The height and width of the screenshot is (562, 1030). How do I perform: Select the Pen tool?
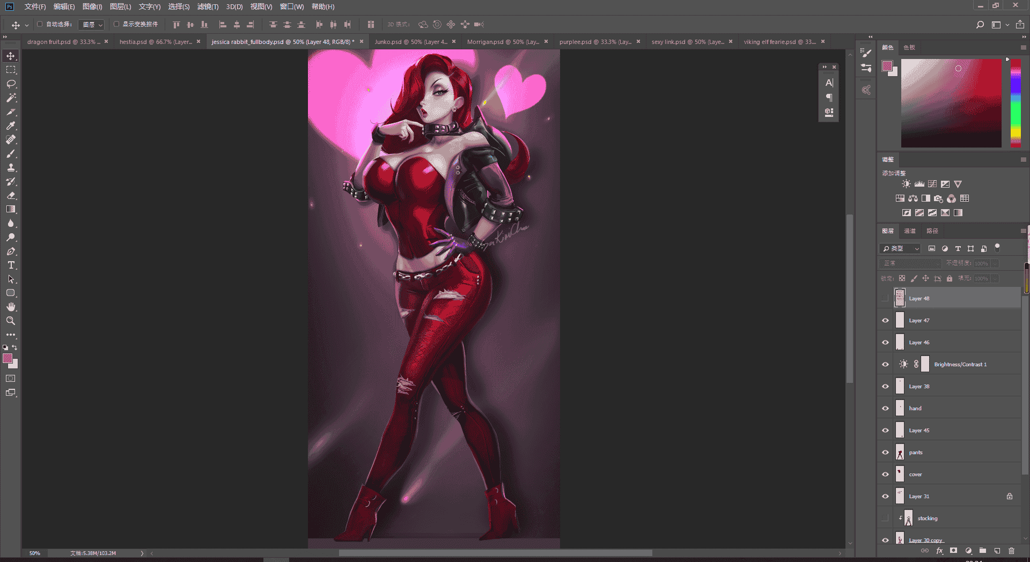(x=11, y=252)
